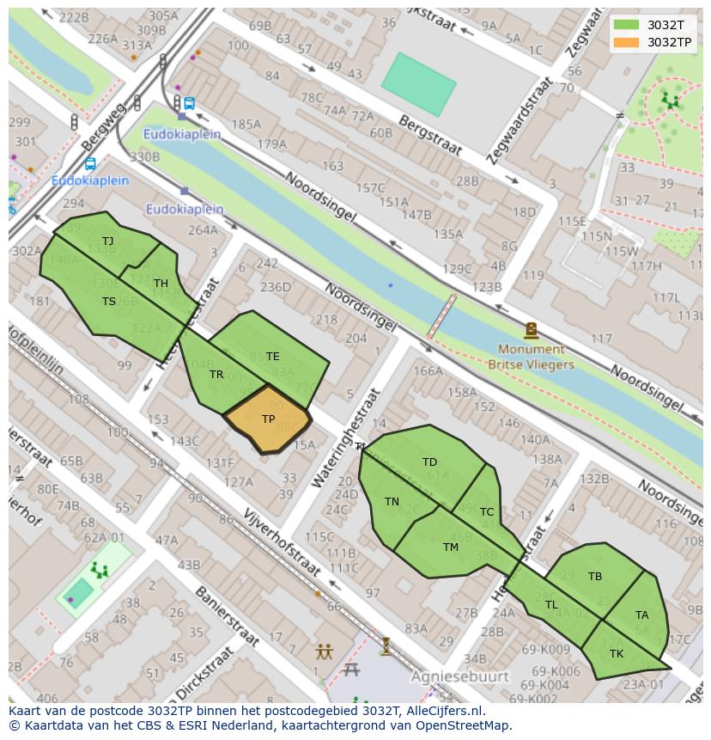Click the playground icon in the top-right park

point(669,101)
